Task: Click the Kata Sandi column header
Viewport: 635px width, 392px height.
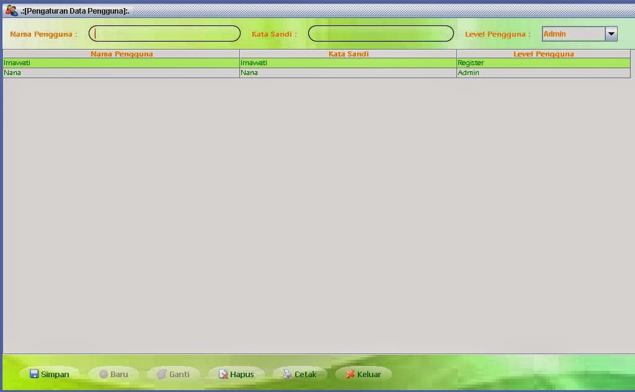Action: tap(347, 54)
